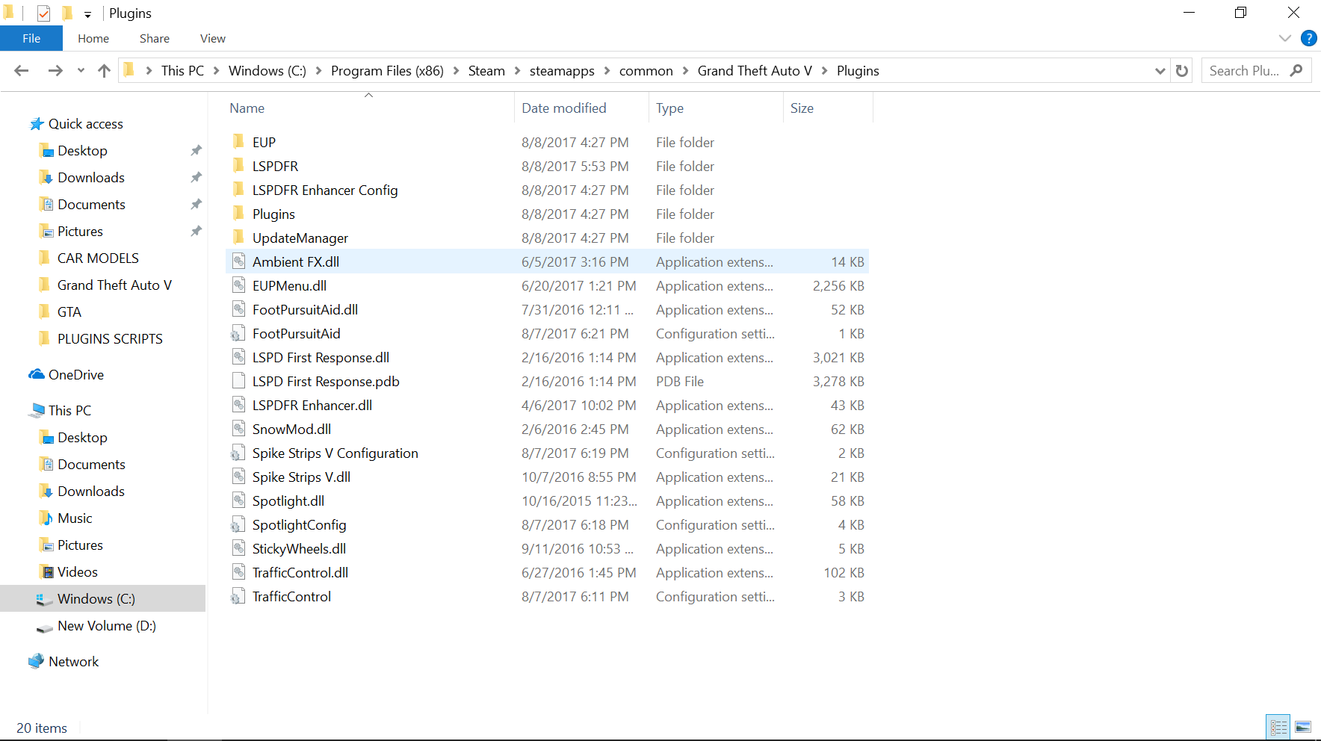1321x741 pixels.
Task: Open the Customize Quick Access Toolbar dropdown
Action: click(87, 14)
